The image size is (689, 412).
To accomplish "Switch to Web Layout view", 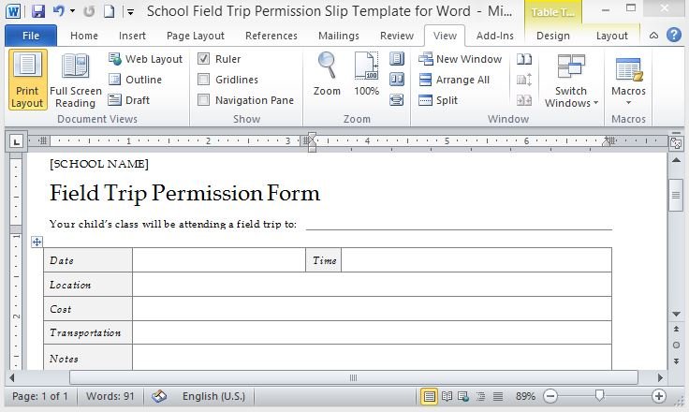I will click(x=145, y=59).
